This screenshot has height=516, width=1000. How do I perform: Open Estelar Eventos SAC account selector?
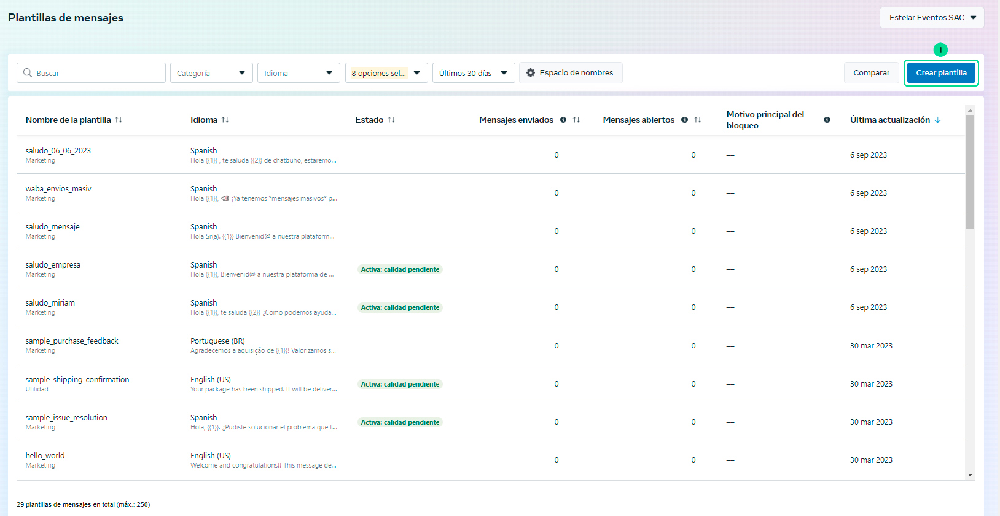[x=931, y=18]
